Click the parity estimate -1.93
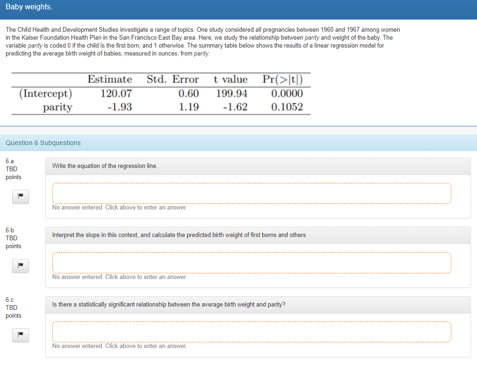 click(x=119, y=107)
